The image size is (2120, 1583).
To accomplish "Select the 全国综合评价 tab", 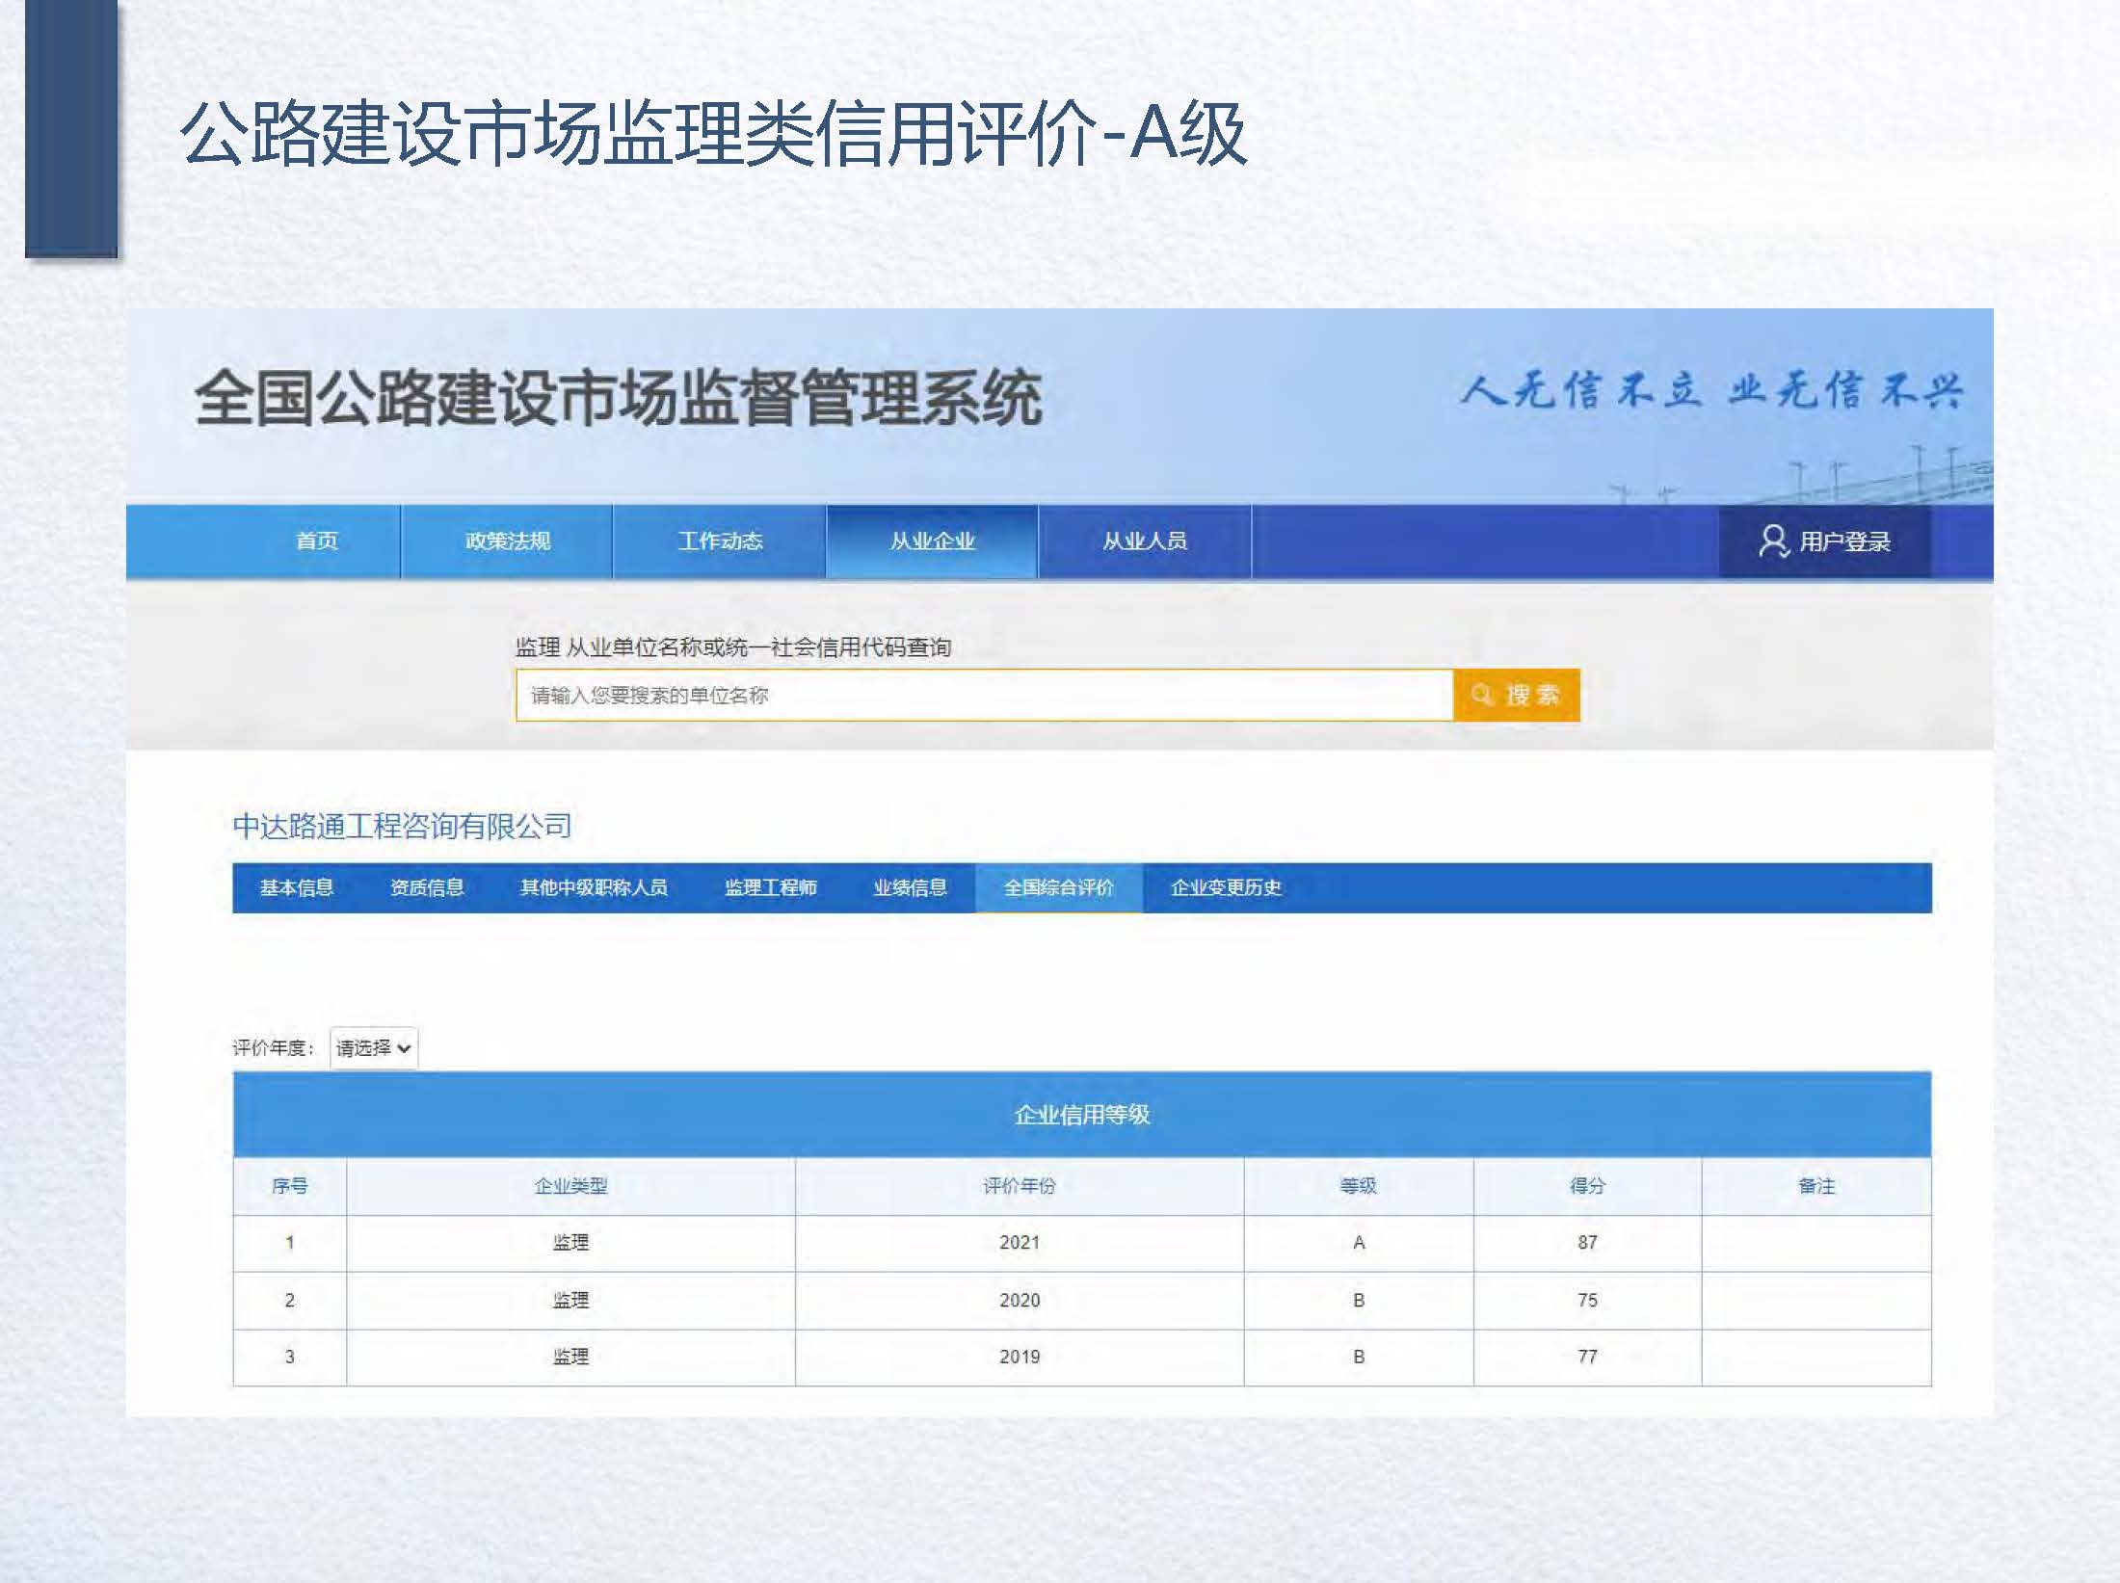I will pyautogui.click(x=1059, y=887).
